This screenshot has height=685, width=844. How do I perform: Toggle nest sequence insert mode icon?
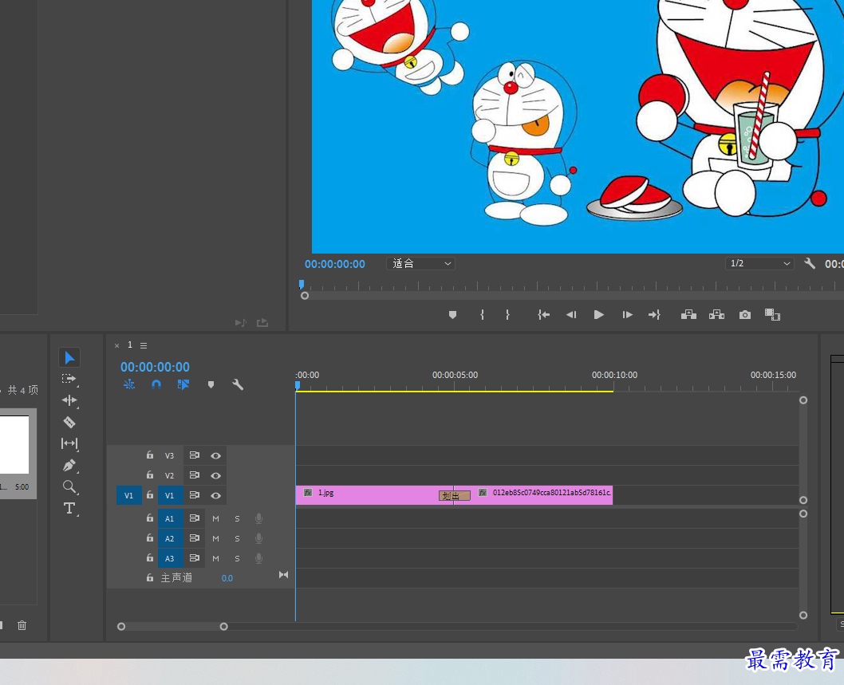click(129, 384)
